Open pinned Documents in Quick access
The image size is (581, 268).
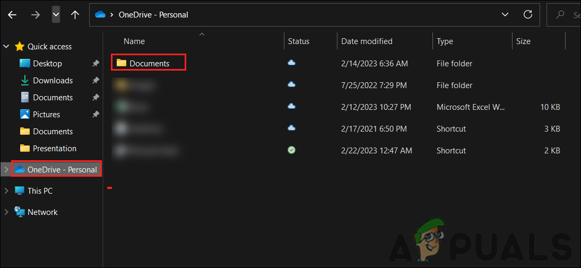(x=53, y=98)
